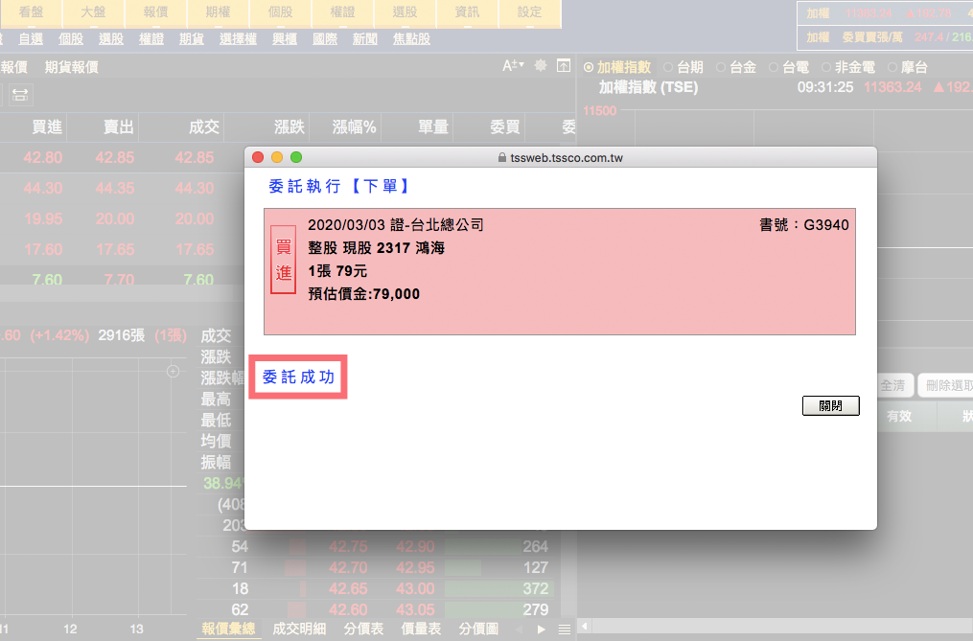973x641 pixels.
Task: Open the 資訊 top yellow tab
Action: [467, 13]
